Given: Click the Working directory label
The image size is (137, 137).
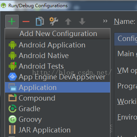Looking at the screenshot, I should click(127, 101).
